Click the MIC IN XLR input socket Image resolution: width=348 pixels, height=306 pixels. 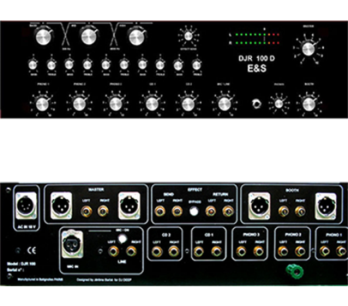pos(72,245)
